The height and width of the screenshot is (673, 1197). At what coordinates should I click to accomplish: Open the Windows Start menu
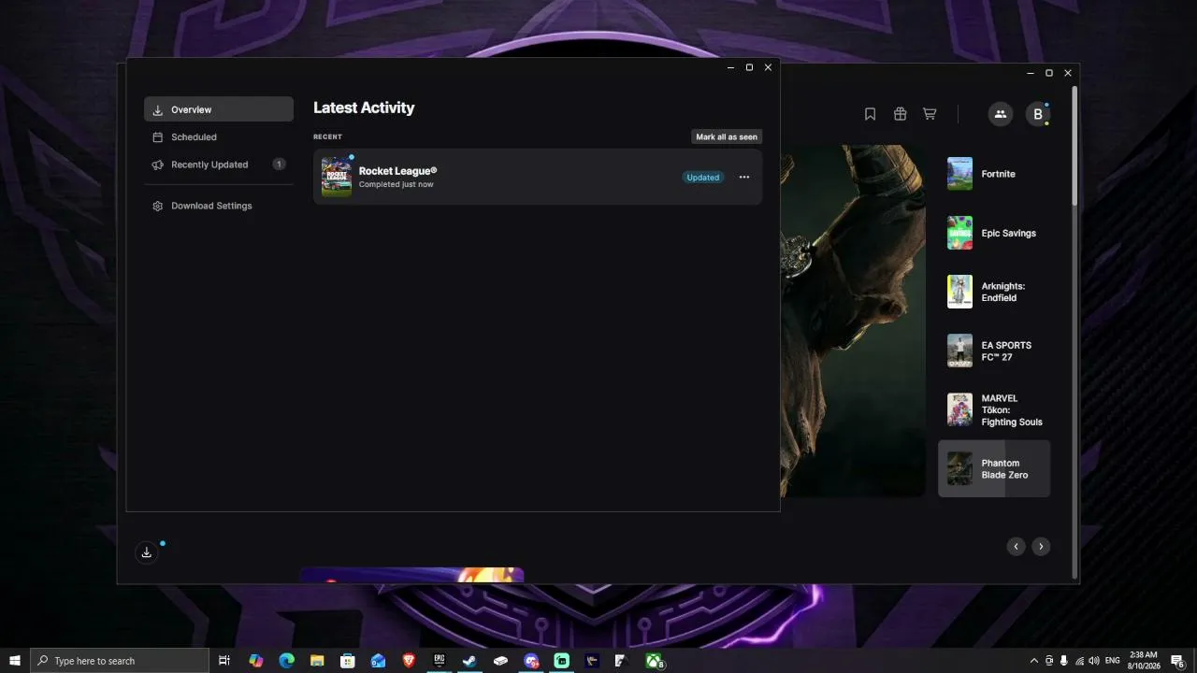(15, 661)
